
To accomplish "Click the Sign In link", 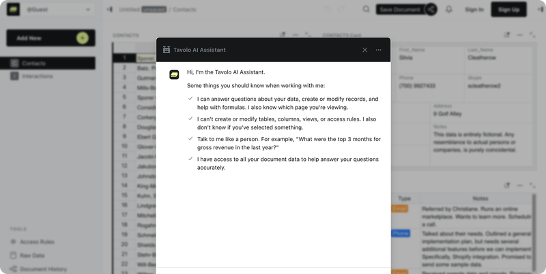I will 474,10.
